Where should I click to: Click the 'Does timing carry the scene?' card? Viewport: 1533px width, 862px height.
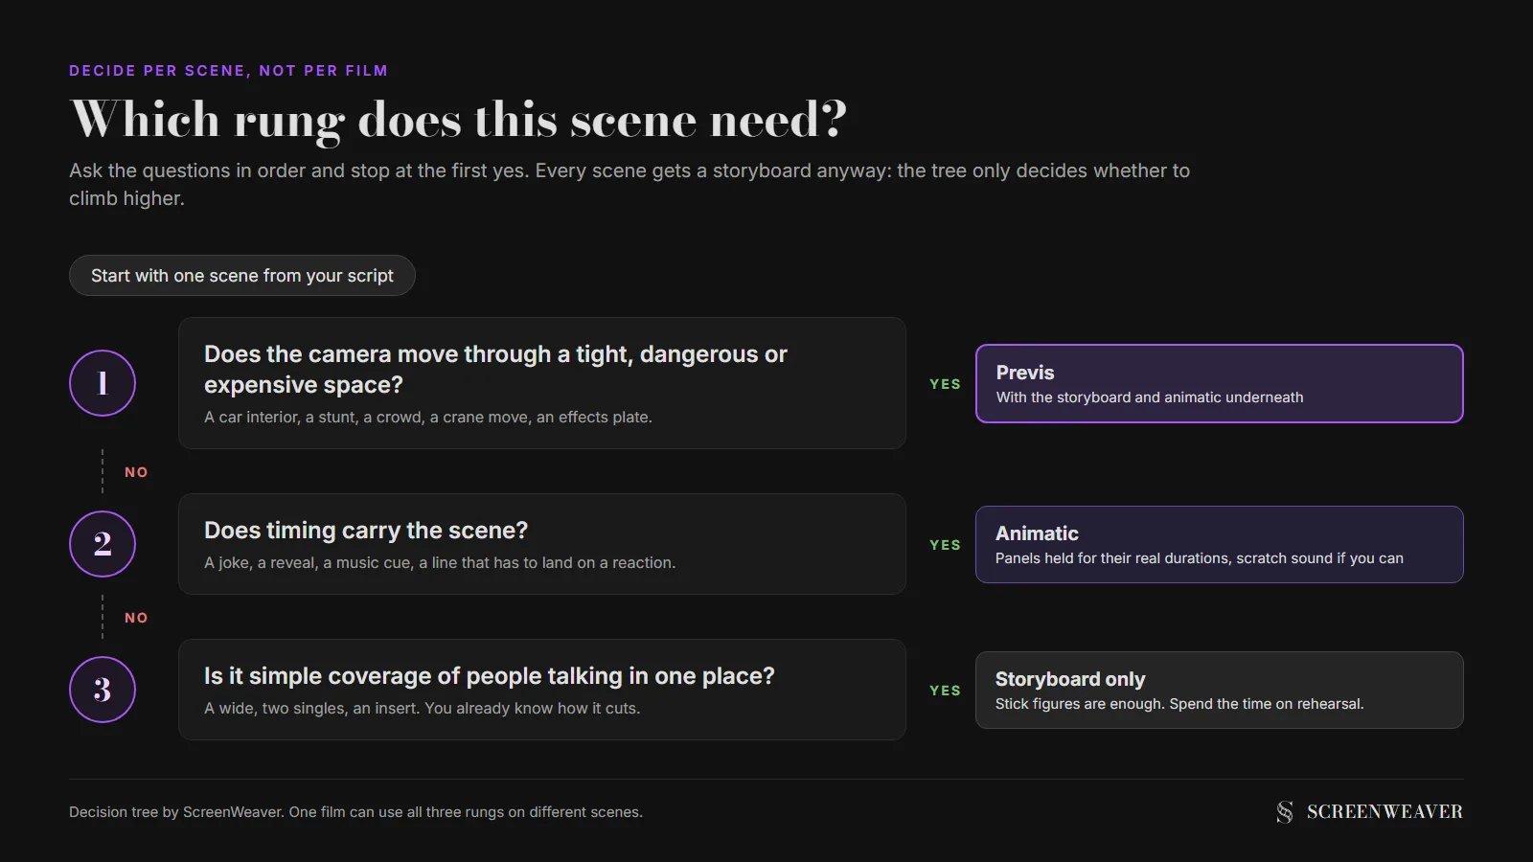(x=542, y=544)
